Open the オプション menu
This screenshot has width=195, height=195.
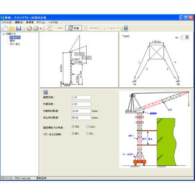pyautogui.click(x=41, y=22)
